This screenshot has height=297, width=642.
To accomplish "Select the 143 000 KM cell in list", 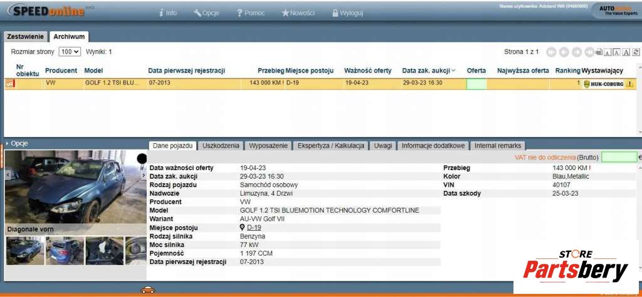I will click(x=266, y=83).
